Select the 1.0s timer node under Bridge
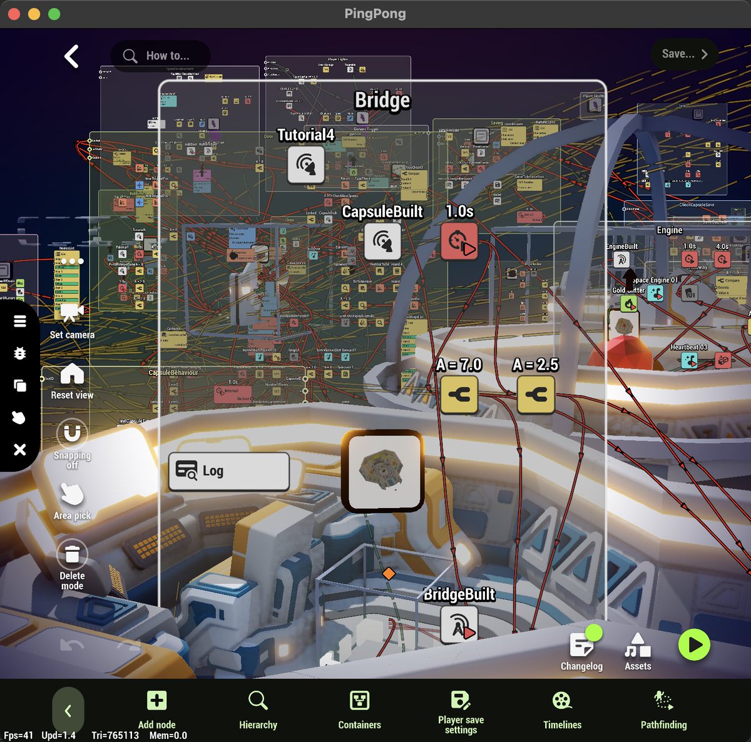The height and width of the screenshot is (742, 751). tap(459, 241)
